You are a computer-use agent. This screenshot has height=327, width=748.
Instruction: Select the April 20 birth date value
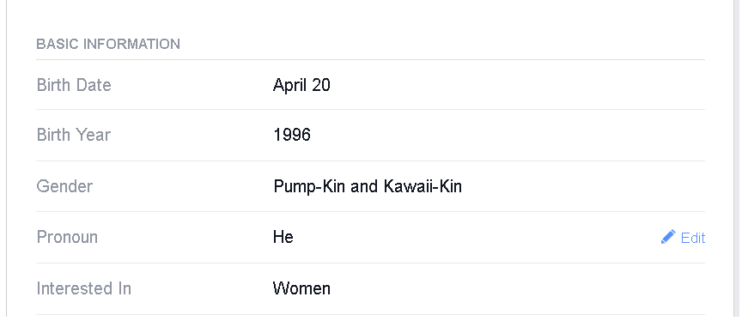(x=301, y=85)
